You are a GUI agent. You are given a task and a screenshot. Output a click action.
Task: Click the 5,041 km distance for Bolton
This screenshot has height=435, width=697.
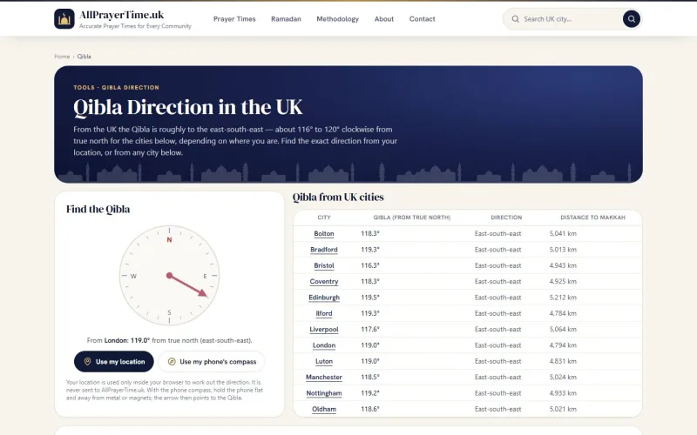click(563, 233)
